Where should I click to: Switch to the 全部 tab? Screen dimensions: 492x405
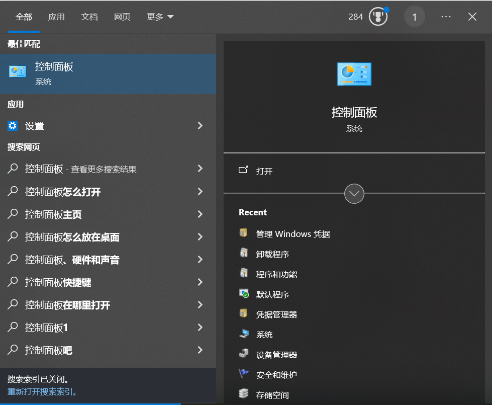24,17
